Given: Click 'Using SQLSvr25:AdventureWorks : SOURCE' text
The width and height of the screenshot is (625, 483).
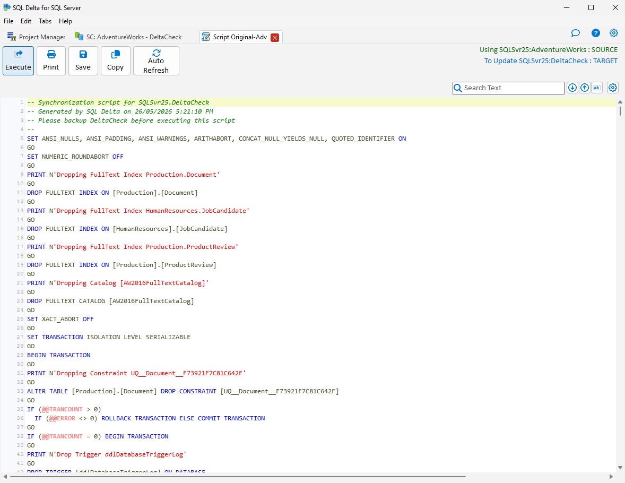Looking at the screenshot, I should coord(549,50).
